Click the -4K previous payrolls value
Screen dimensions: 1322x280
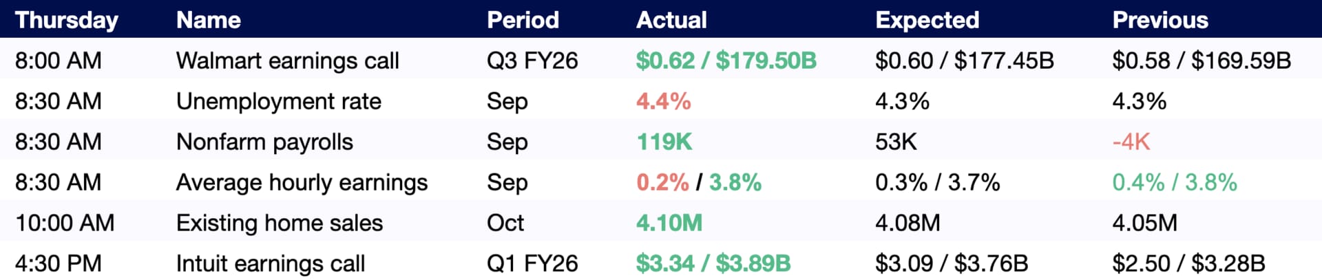click(x=1131, y=142)
